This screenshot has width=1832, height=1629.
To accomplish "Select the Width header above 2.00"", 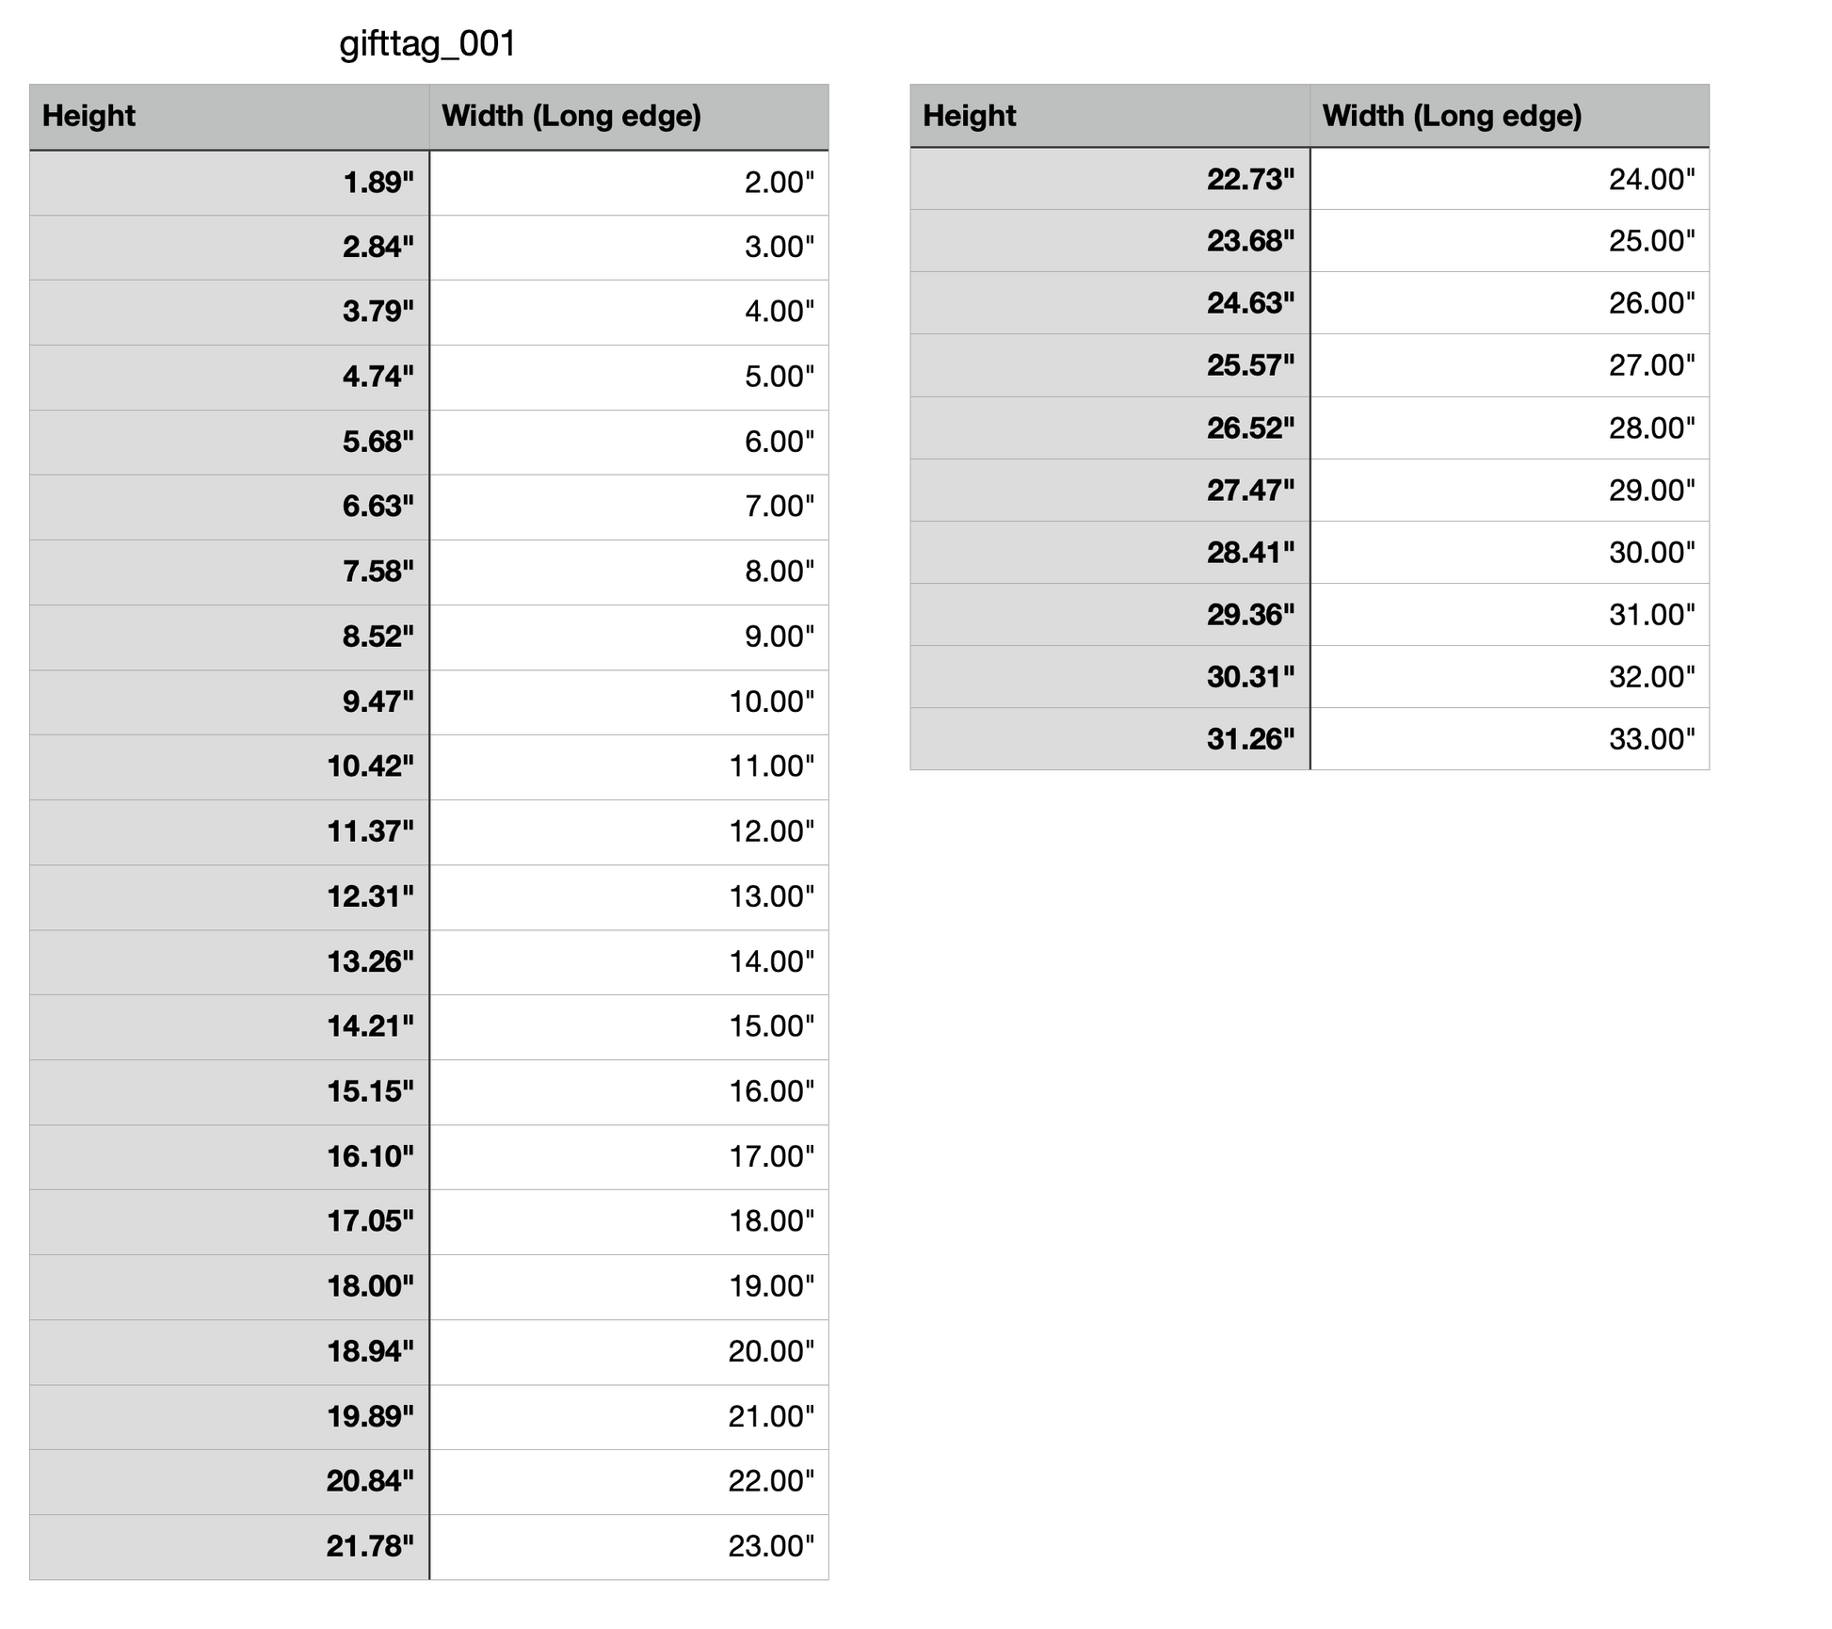I will click(x=628, y=116).
